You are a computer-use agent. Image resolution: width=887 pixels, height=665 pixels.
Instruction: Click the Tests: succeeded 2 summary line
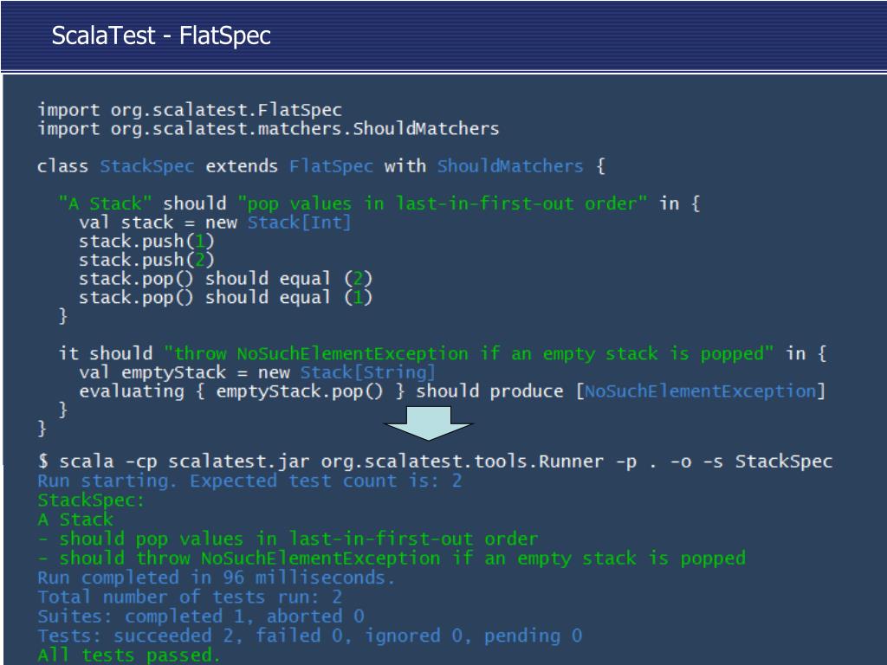tap(309, 636)
